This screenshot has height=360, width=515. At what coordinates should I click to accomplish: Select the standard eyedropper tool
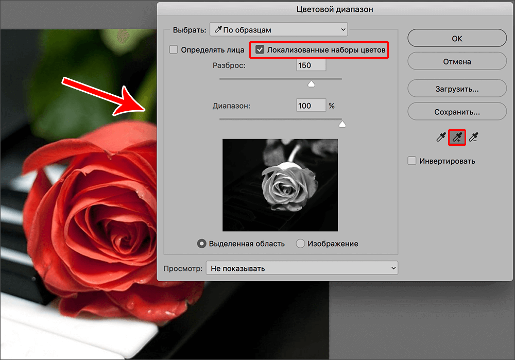pyautogui.click(x=441, y=137)
